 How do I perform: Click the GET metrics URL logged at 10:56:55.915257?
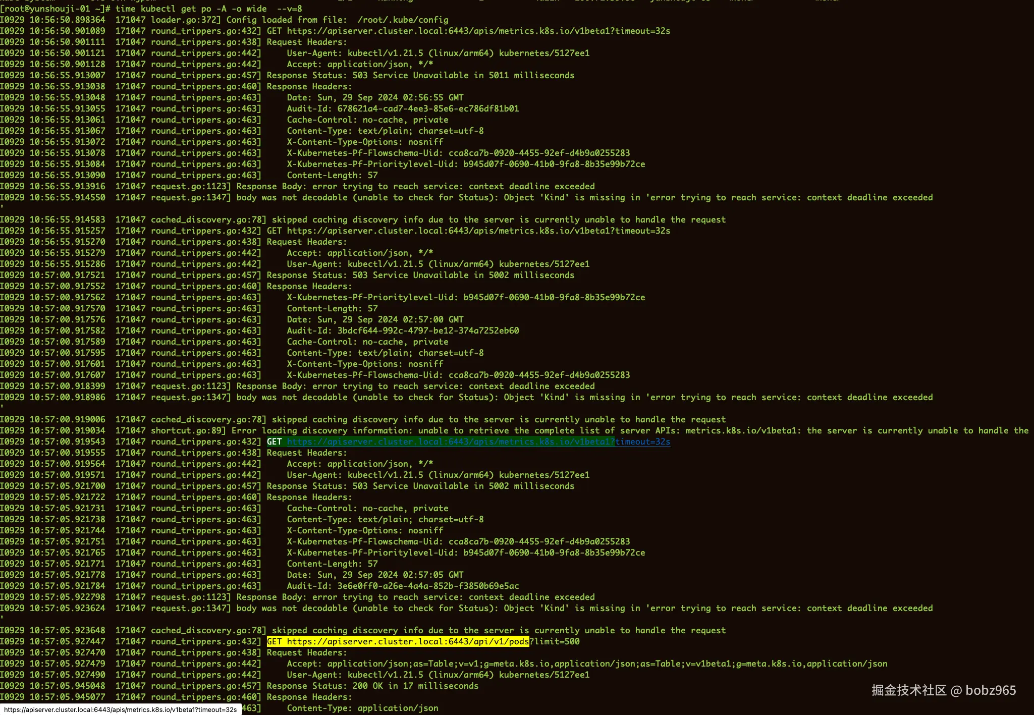pyautogui.click(x=478, y=231)
